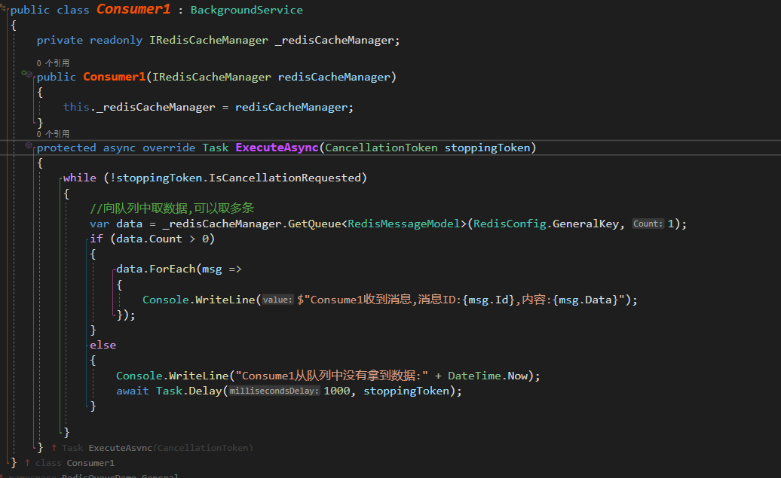Click the "else" keyword
The image size is (781, 478).
pyautogui.click(x=103, y=346)
